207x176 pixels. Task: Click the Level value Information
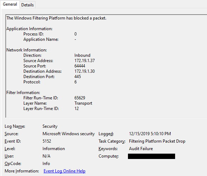54,149
